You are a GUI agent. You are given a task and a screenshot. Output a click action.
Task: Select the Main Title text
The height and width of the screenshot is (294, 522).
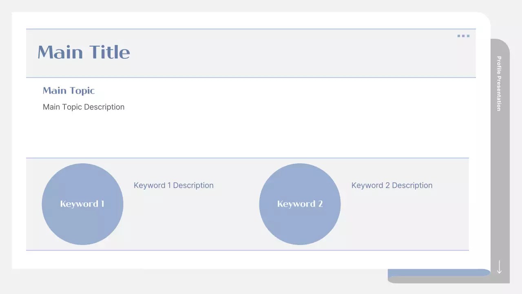[x=84, y=52]
